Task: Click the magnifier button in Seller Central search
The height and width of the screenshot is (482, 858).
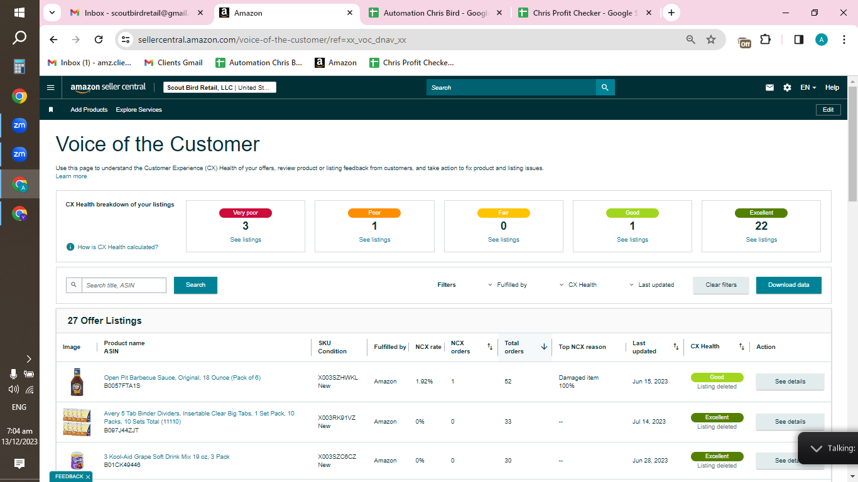Action: coord(605,88)
